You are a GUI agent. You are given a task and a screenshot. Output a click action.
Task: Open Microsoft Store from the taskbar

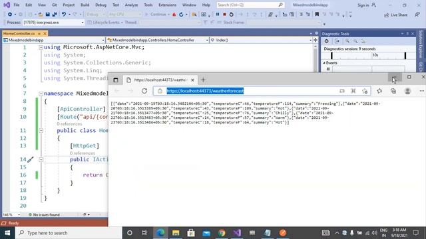coord(191,233)
